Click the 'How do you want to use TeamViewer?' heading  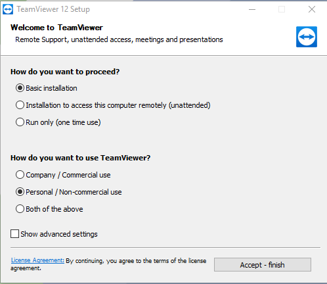pos(81,158)
